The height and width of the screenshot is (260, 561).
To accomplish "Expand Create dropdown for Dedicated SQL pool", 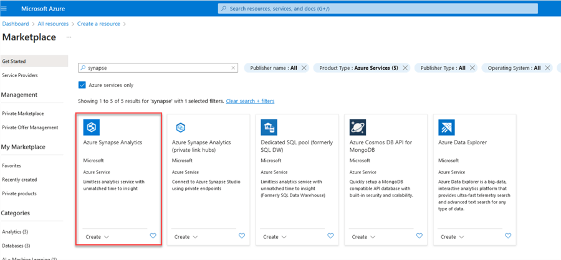I will [x=275, y=237].
